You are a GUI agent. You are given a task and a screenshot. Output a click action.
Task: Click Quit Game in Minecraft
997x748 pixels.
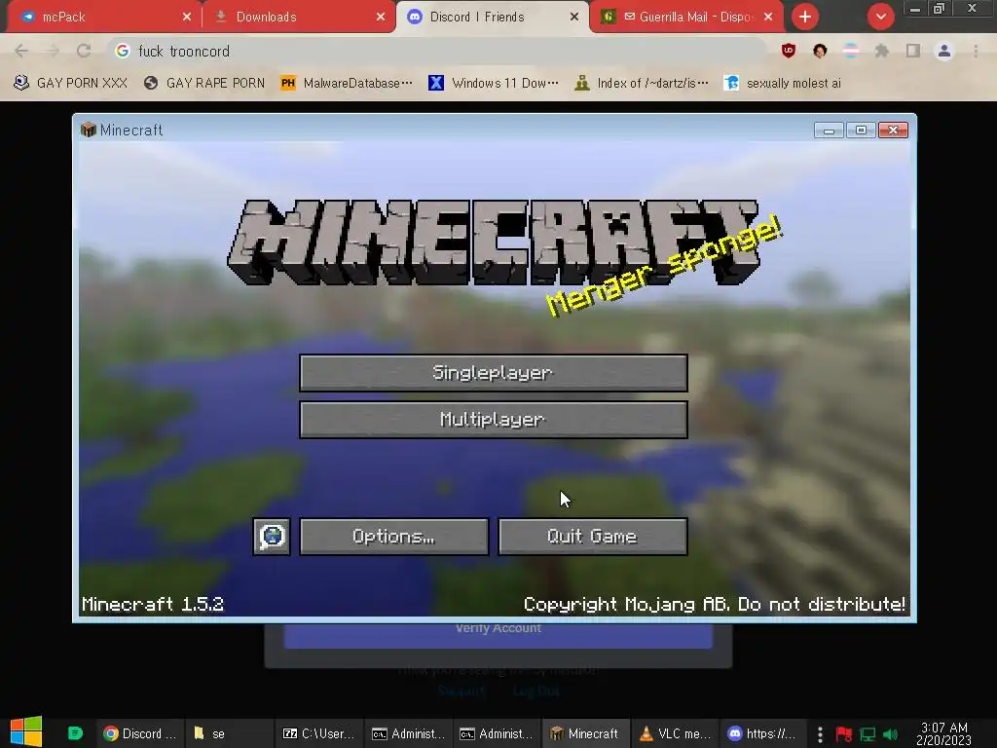[593, 537]
